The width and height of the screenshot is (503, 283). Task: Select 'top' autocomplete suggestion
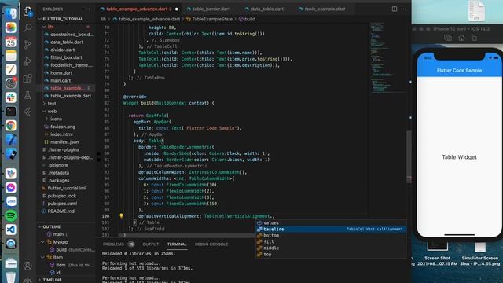click(331, 255)
